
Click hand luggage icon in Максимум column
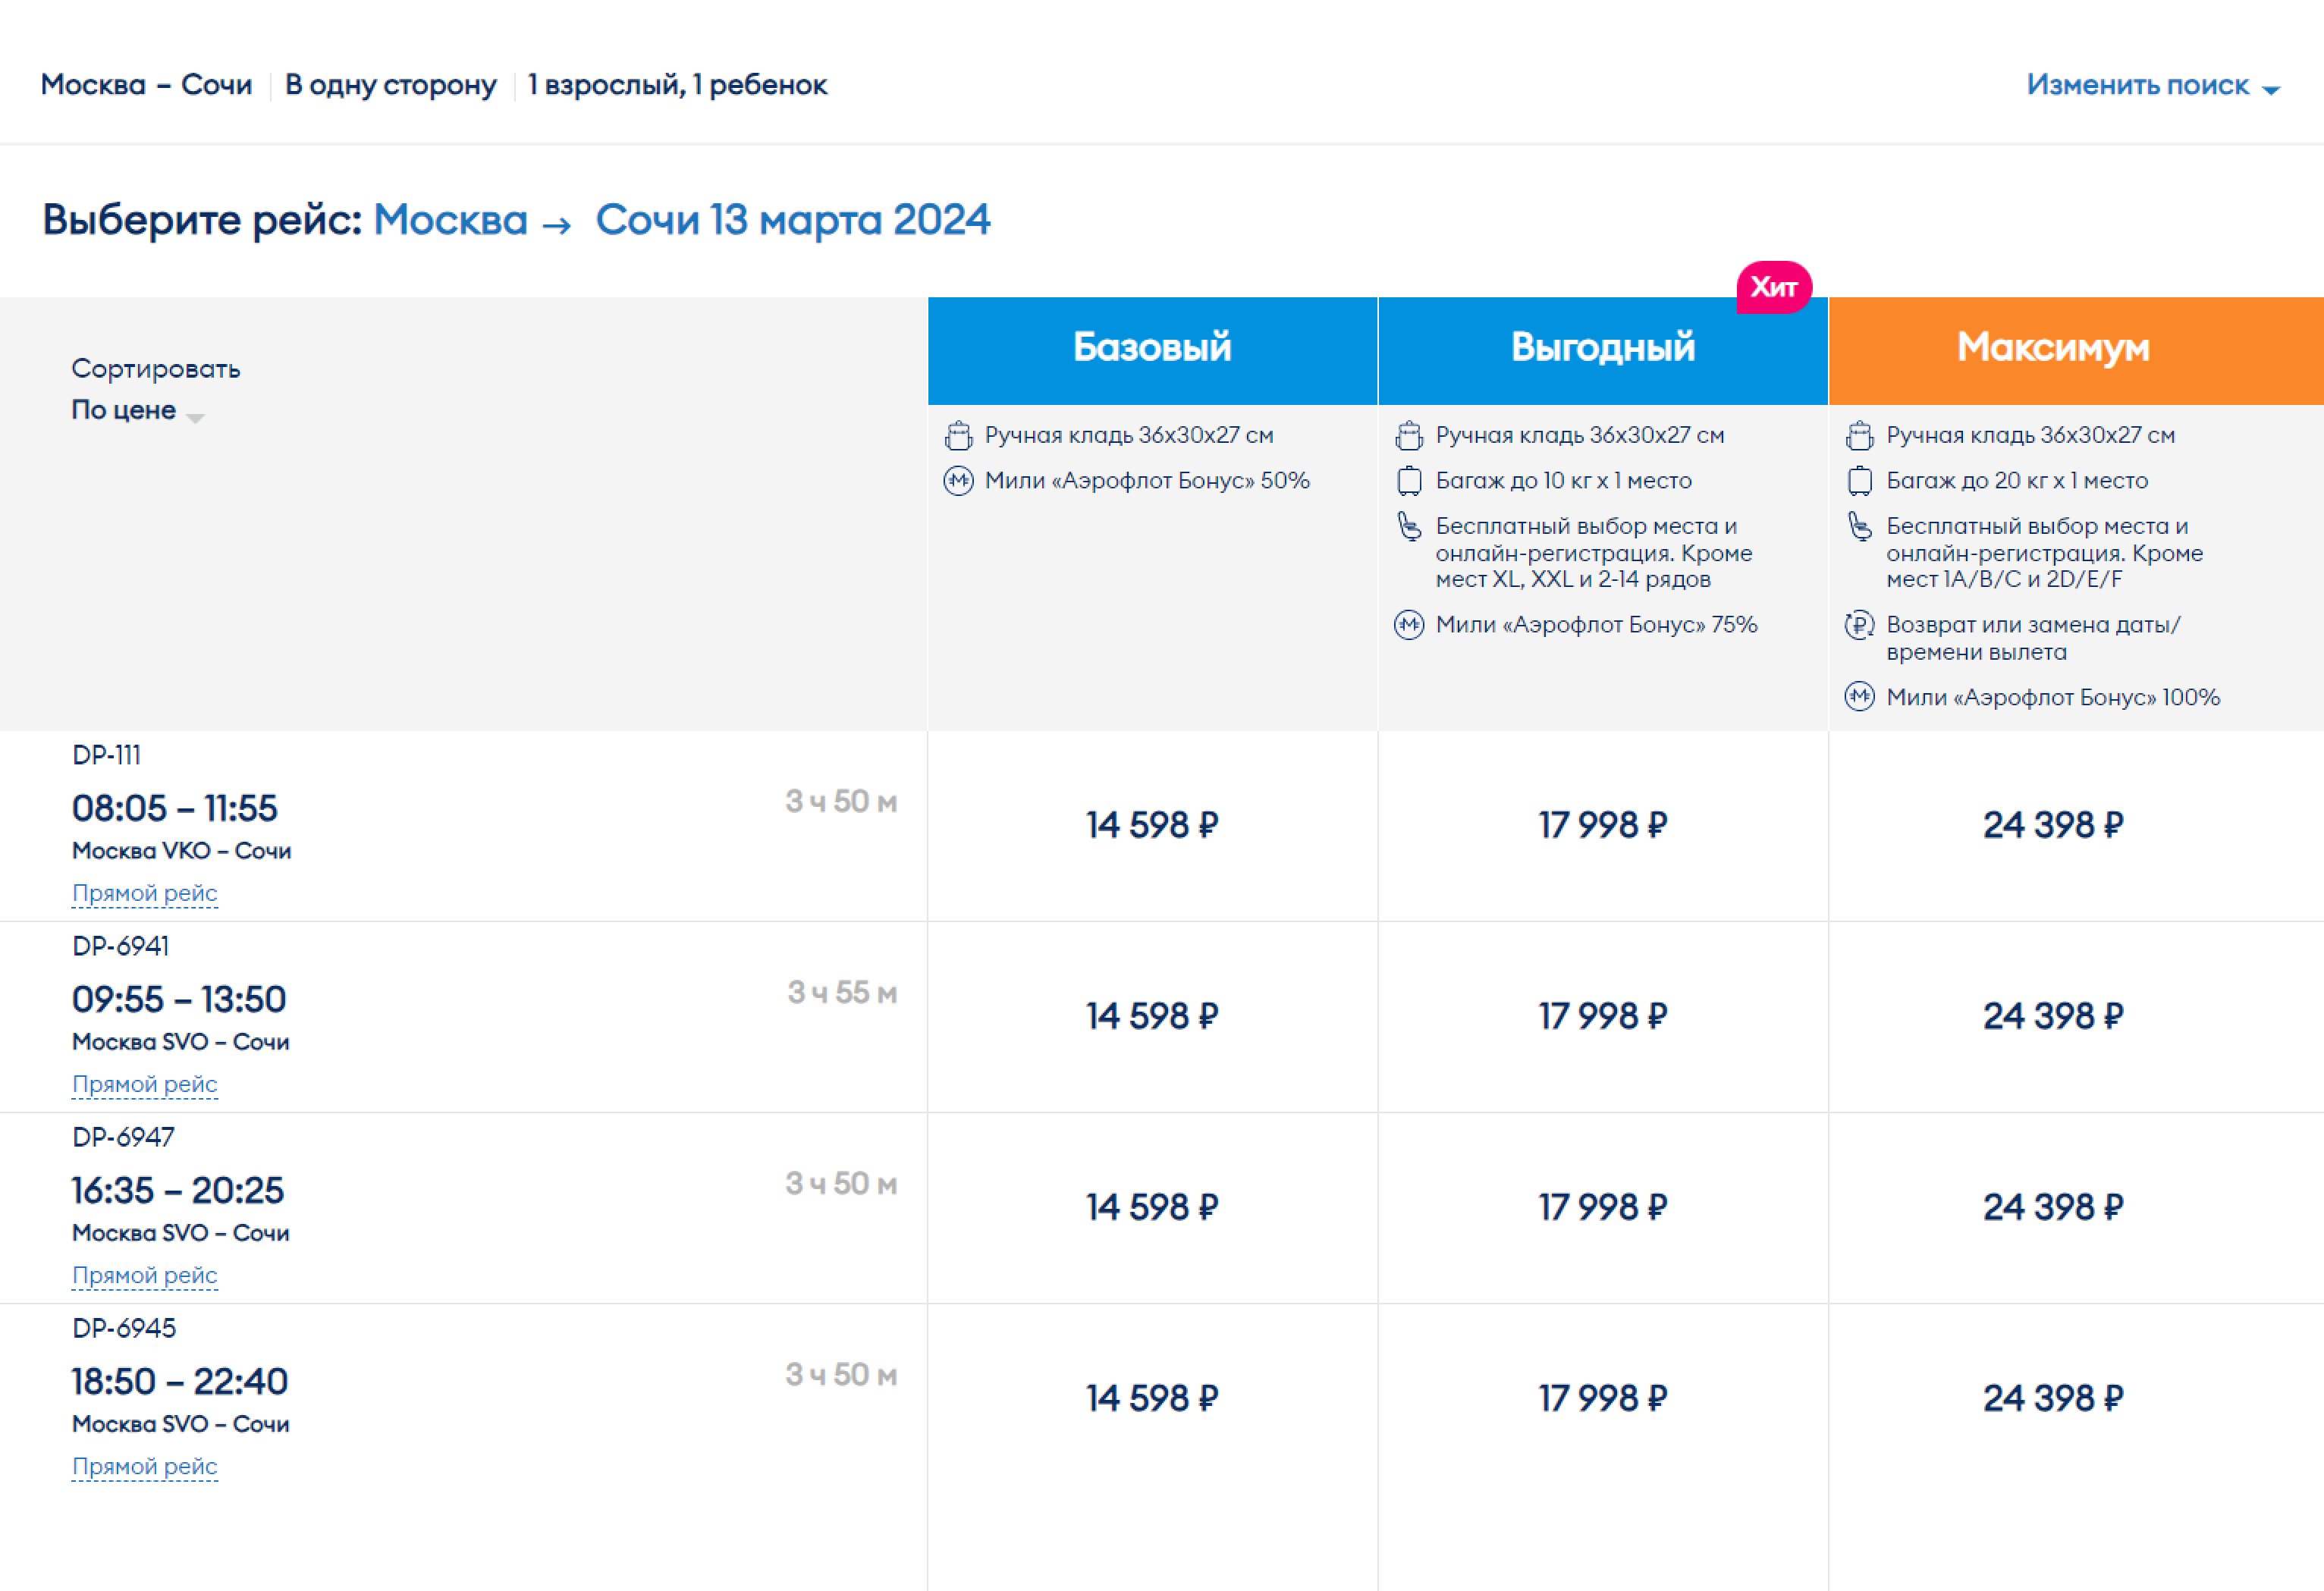[x=1860, y=436]
